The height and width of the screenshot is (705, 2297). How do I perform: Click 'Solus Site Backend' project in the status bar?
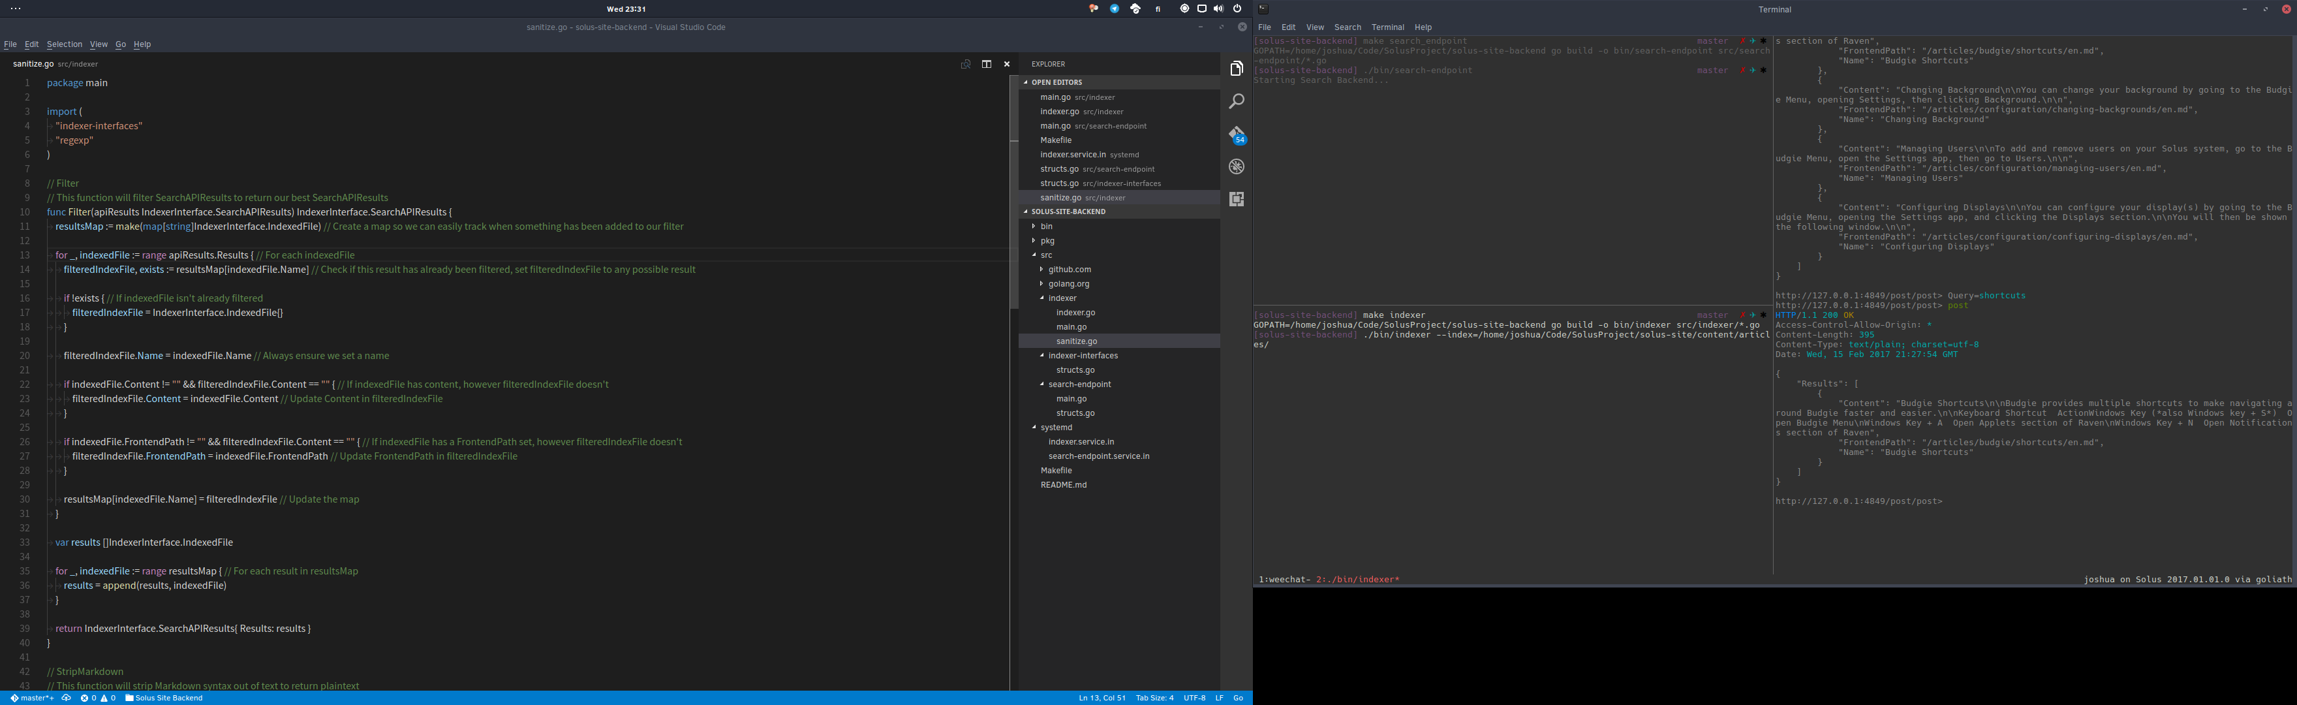[x=164, y=698]
